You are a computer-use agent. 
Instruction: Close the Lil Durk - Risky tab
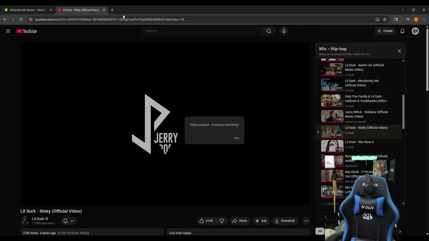pyautogui.click(x=104, y=10)
